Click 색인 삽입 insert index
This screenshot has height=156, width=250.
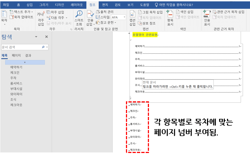185,12
